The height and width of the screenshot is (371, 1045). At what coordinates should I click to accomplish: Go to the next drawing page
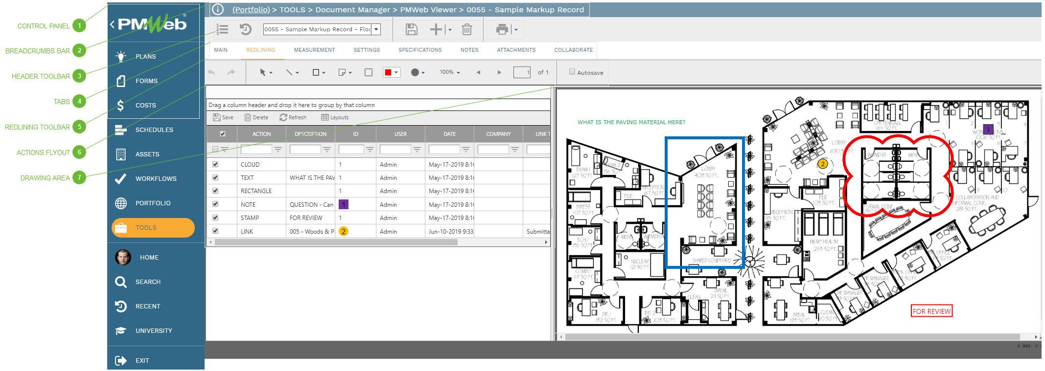click(x=499, y=72)
